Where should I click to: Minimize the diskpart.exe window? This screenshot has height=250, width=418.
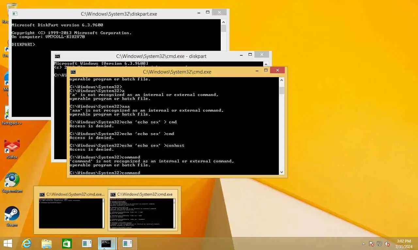click(x=199, y=12)
